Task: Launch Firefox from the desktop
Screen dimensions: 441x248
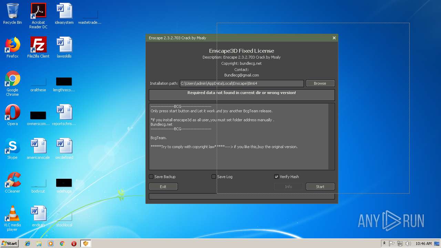Action: (x=12, y=48)
